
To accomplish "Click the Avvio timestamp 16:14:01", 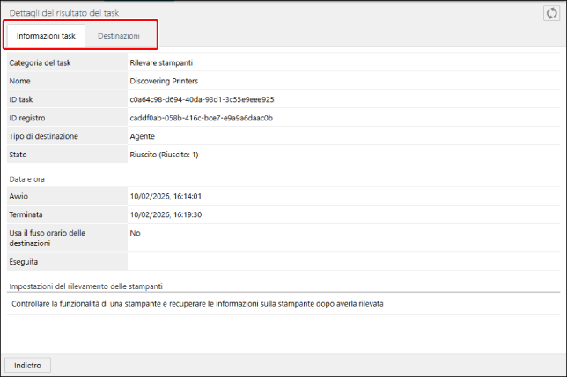I will 166,196.
